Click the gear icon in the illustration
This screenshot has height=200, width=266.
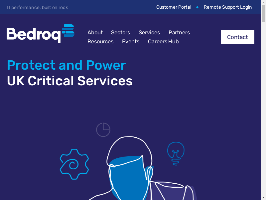tap(74, 164)
